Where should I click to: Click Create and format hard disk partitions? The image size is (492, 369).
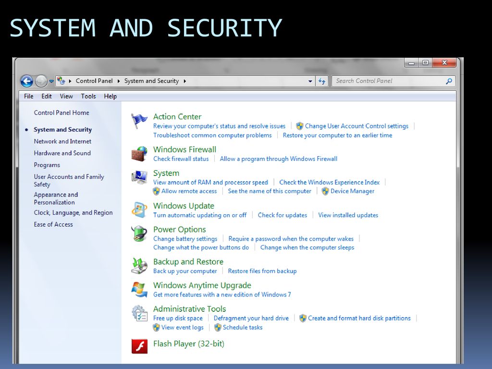point(359,318)
